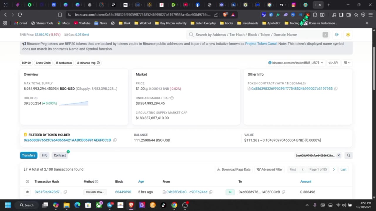Image resolution: width=376 pixels, height=211 pixels.
Task: Show hidden bookmarks overflow chevron
Action: [367, 23]
